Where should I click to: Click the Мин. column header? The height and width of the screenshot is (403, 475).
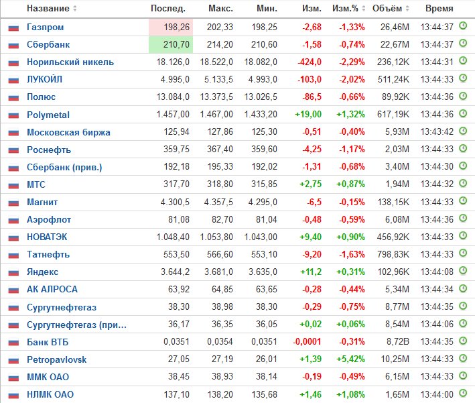point(267,9)
